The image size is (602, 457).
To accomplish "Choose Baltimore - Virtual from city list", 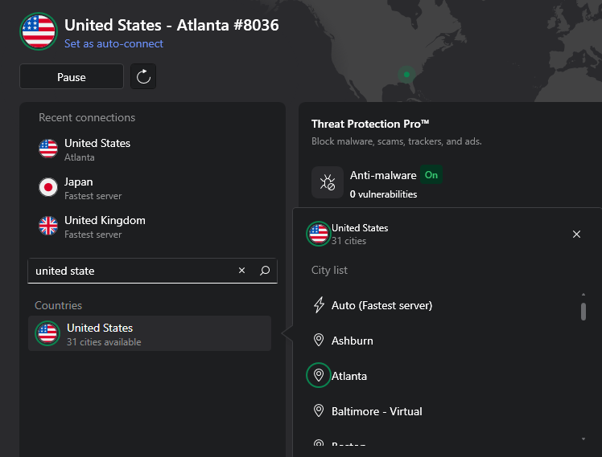I will click(442, 411).
